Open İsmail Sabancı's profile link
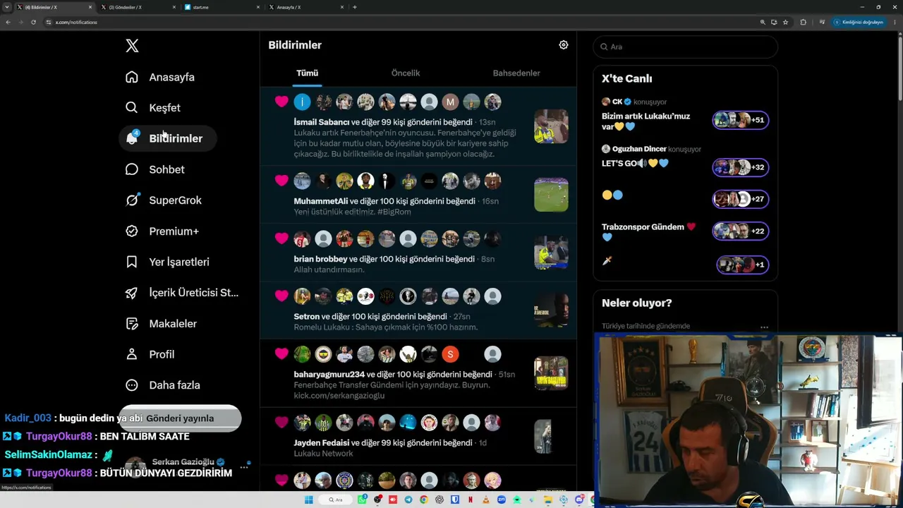Screen dimensions: 903x508 (x=322, y=122)
